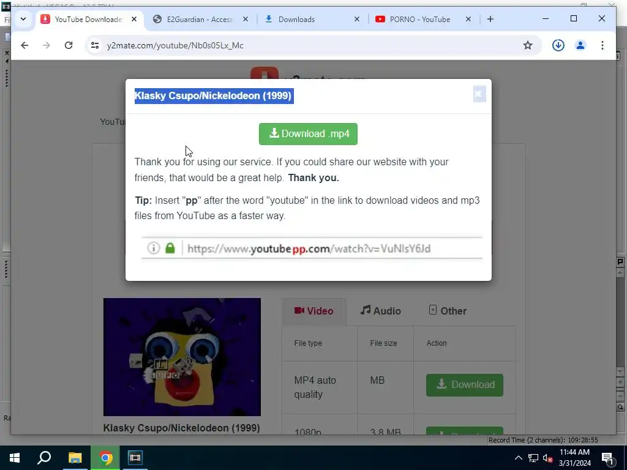The height and width of the screenshot is (470, 627).
Task: Open VEGAS Pro from taskbar
Action: [x=135, y=458]
